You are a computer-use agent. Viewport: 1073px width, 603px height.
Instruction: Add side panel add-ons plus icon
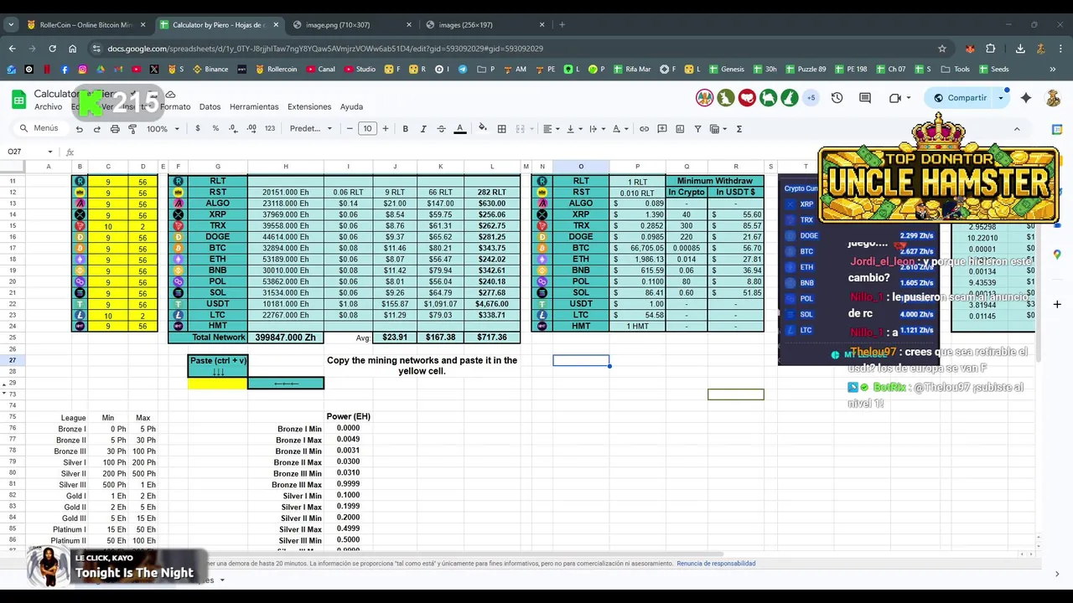[x=1057, y=304]
